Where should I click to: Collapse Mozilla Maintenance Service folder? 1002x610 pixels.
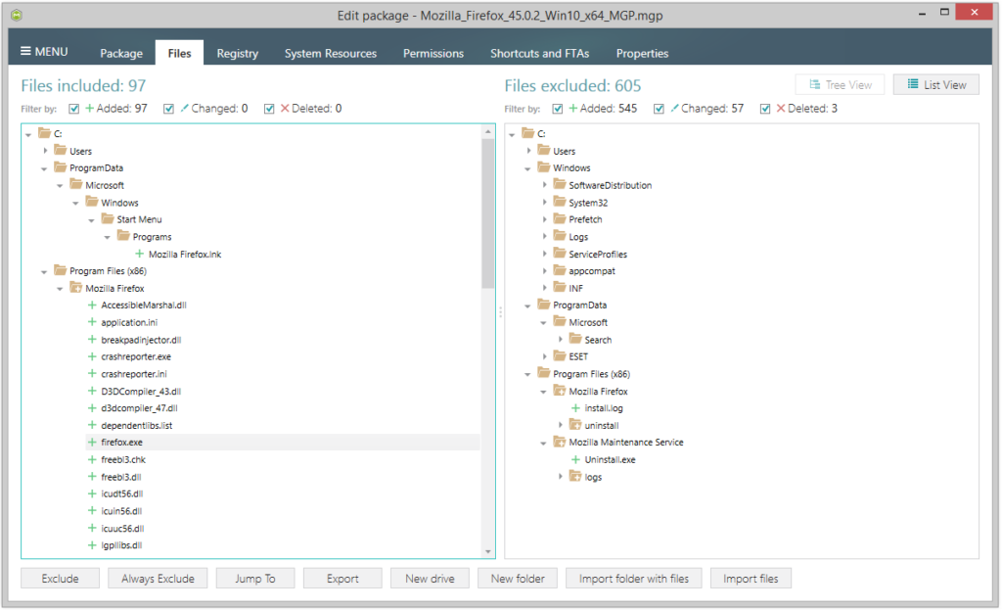[x=543, y=443]
